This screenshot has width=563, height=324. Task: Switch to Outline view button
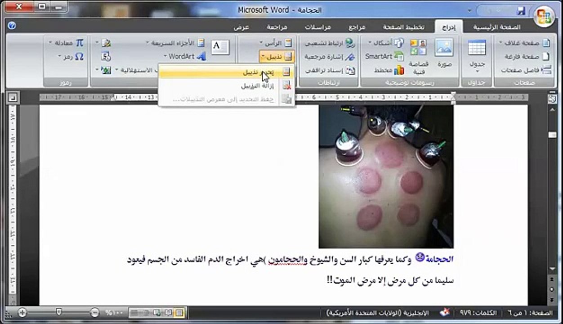tap(145, 312)
